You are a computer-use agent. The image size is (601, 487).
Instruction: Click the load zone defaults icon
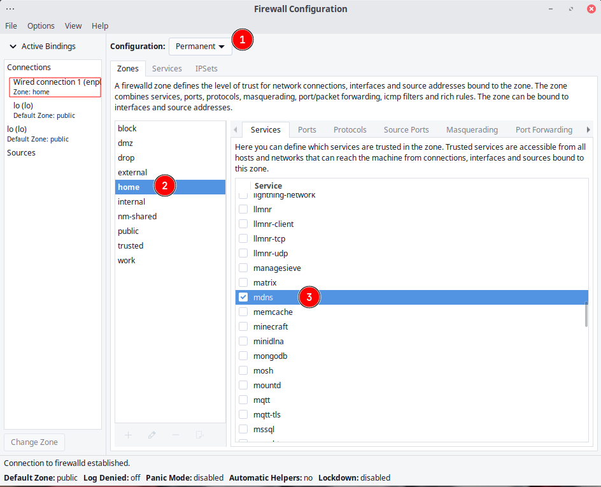tap(200, 435)
